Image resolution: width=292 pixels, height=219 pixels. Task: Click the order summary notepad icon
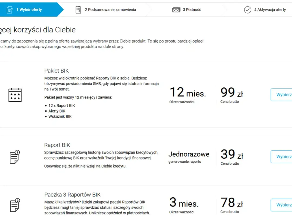coord(78,10)
